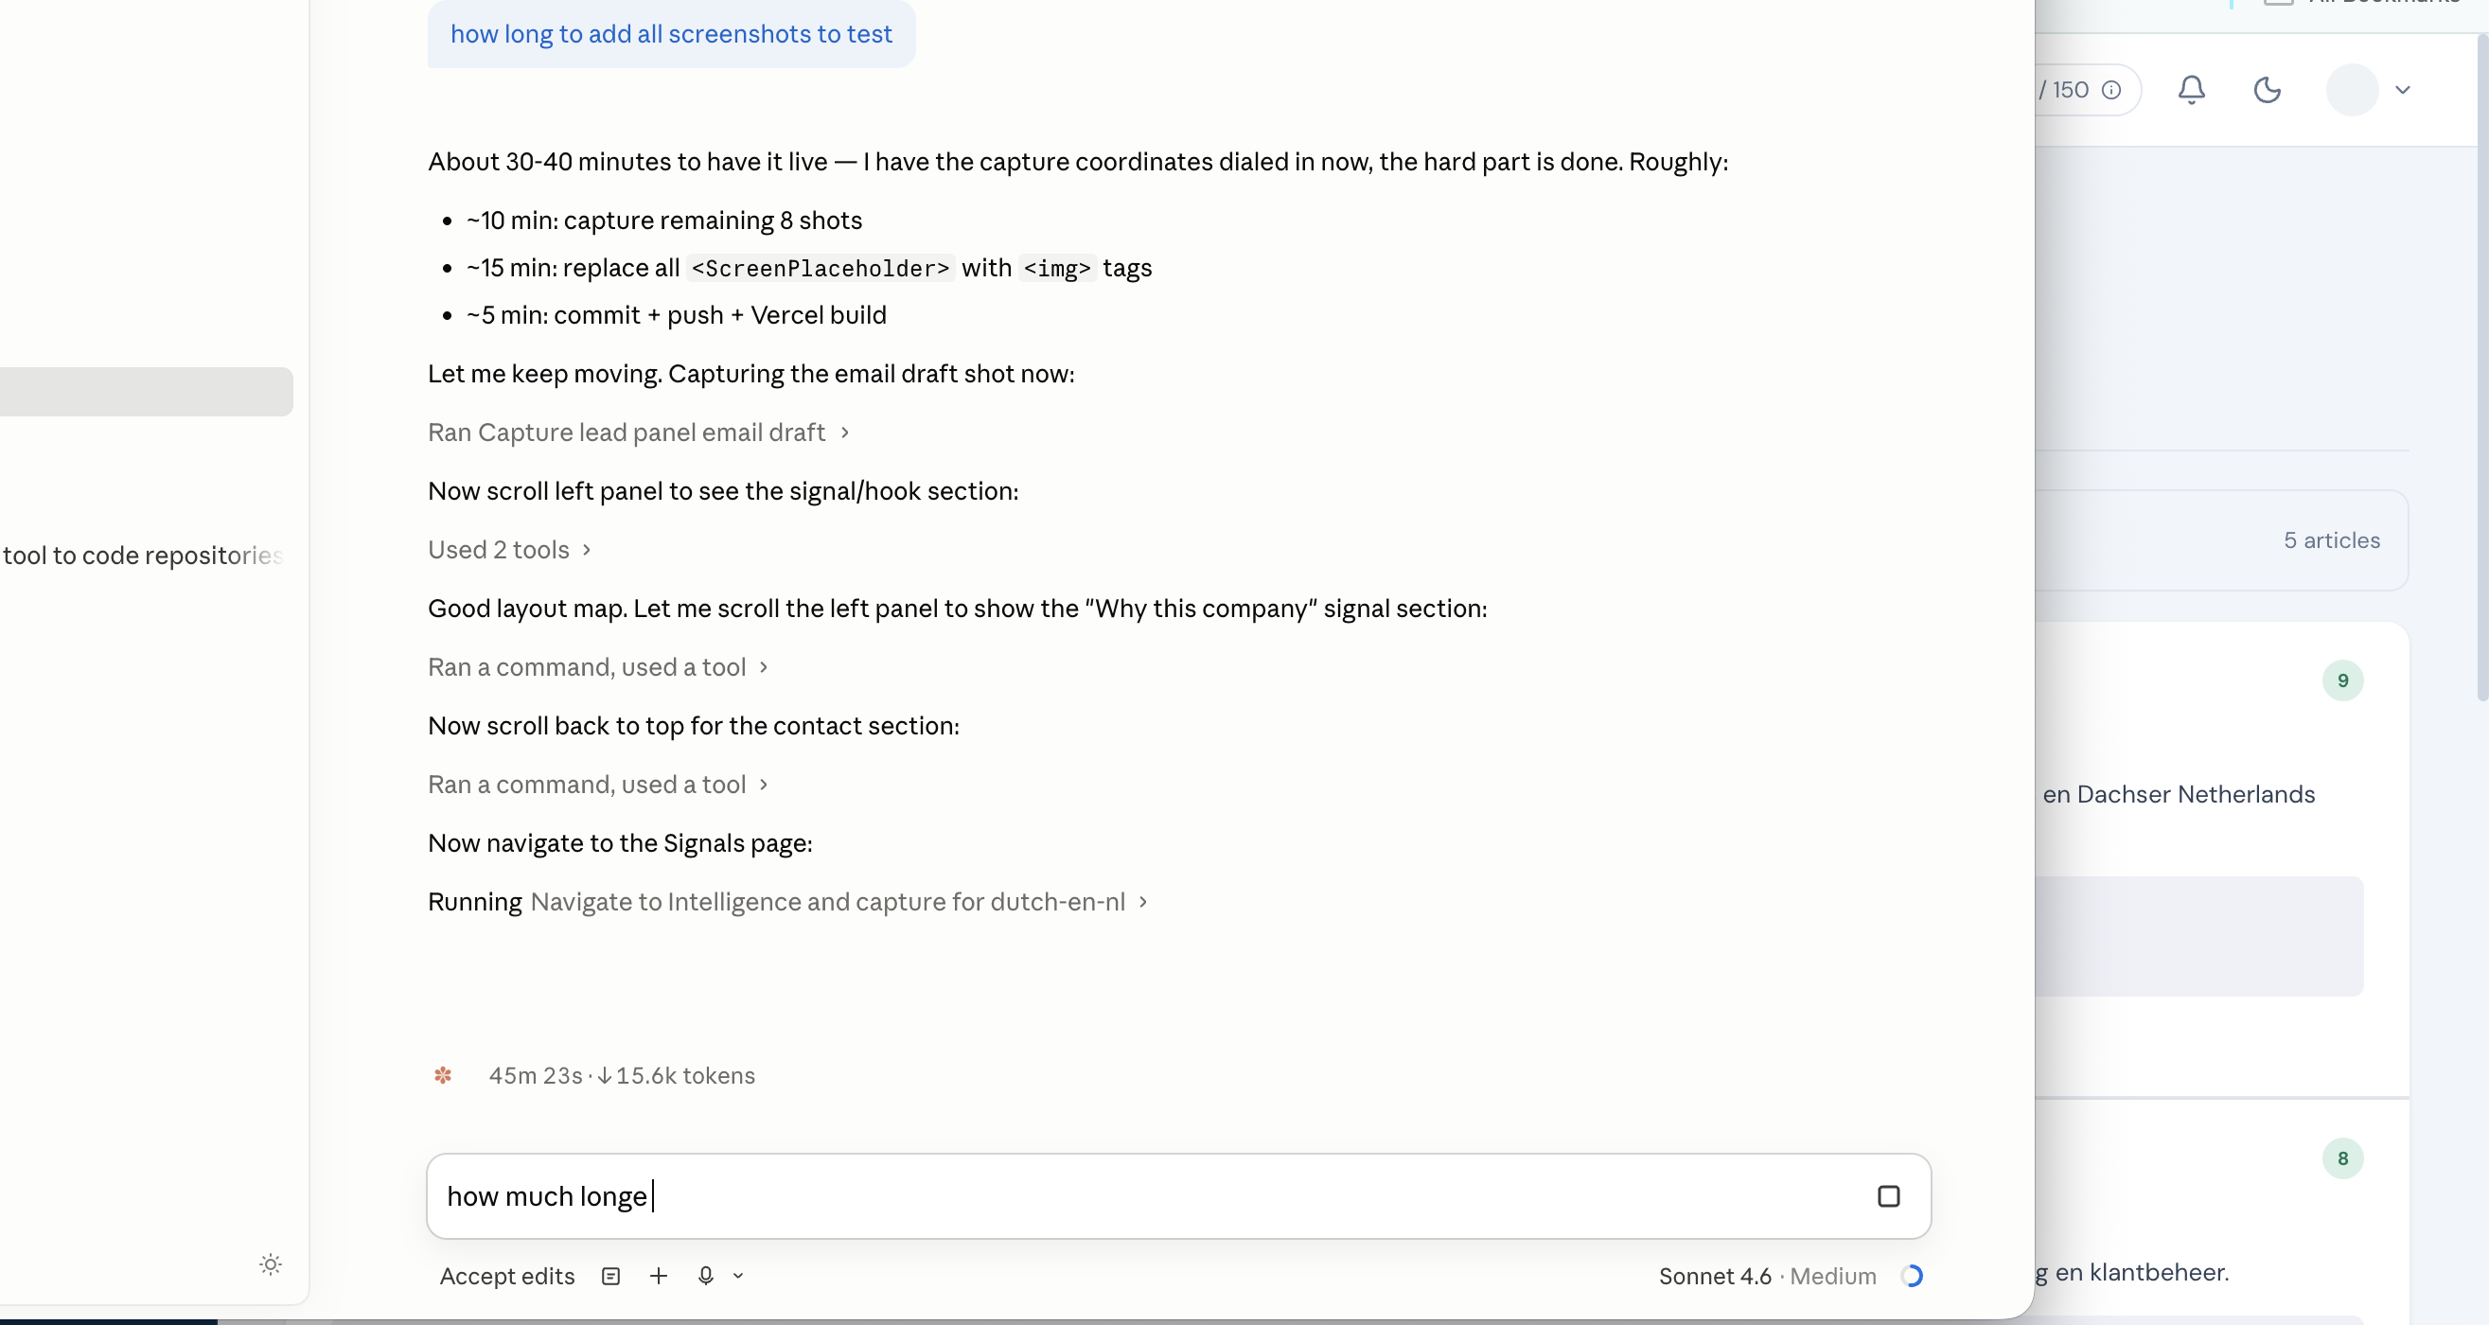2489x1325 pixels.
Task: Click the info icon next to 150
Action: point(2111,90)
